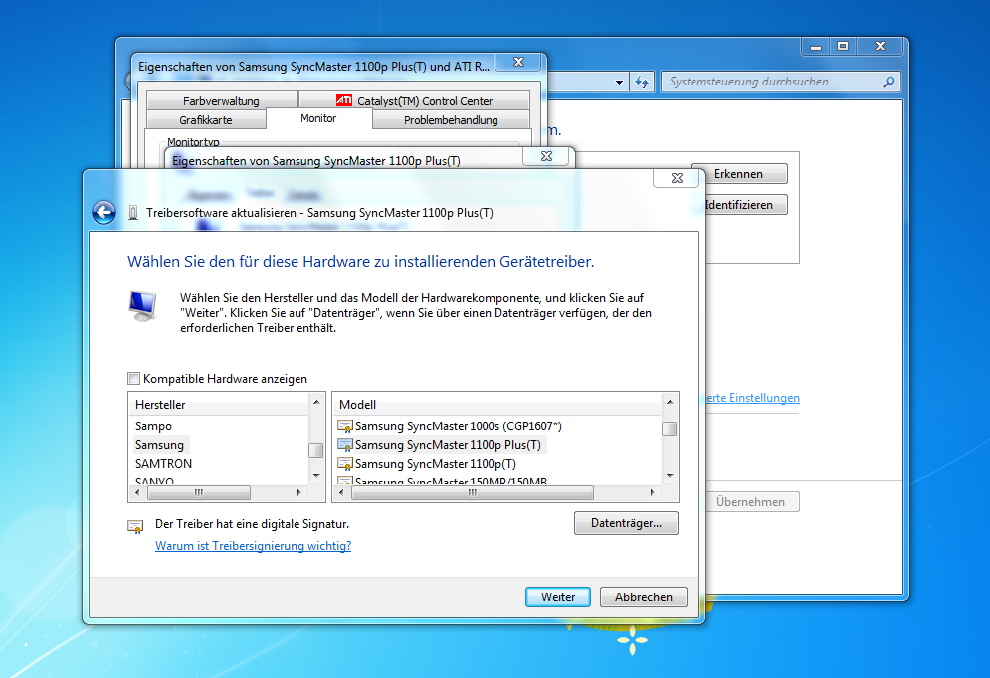Click the Weiter button
The height and width of the screenshot is (678, 990).
[x=557, y=597]
